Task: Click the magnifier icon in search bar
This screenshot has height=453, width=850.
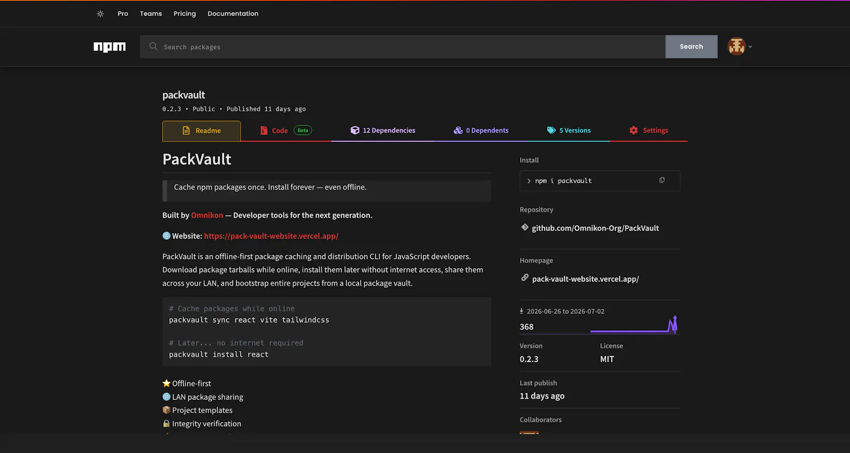Action: (x=154, y=46)
